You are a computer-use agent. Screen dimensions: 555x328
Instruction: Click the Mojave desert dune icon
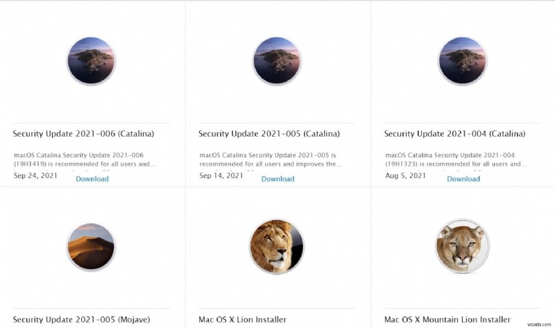coord(91,247)
